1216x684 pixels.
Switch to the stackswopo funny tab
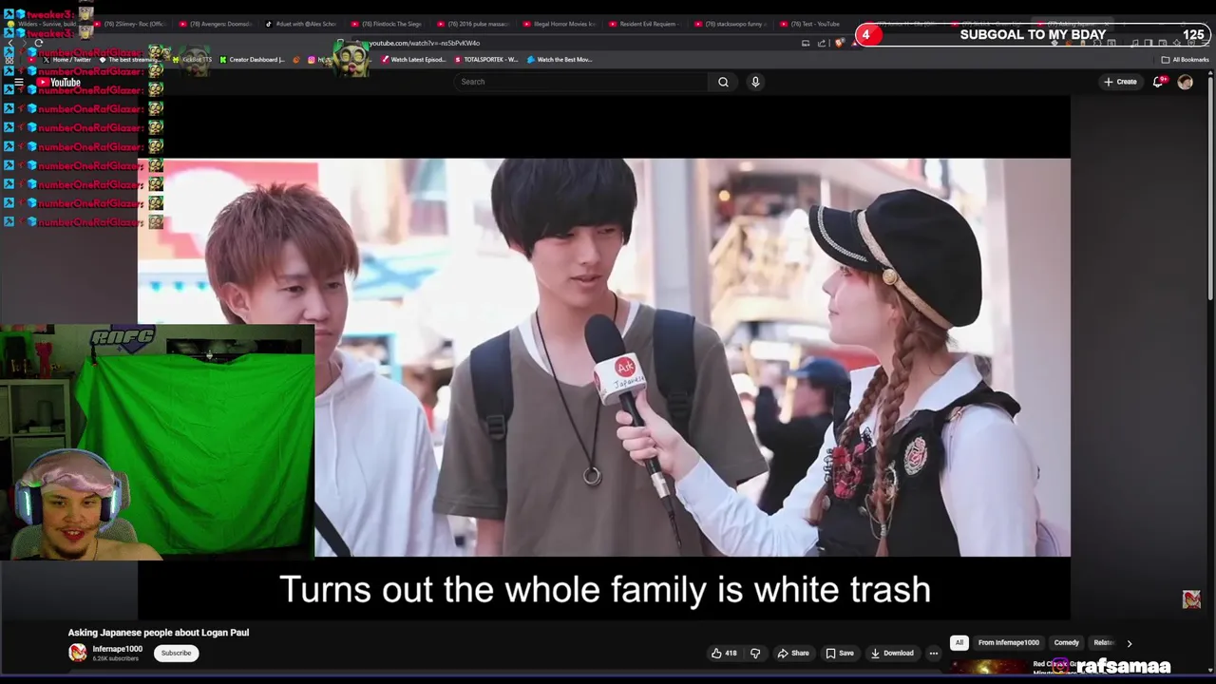[732, 24]
